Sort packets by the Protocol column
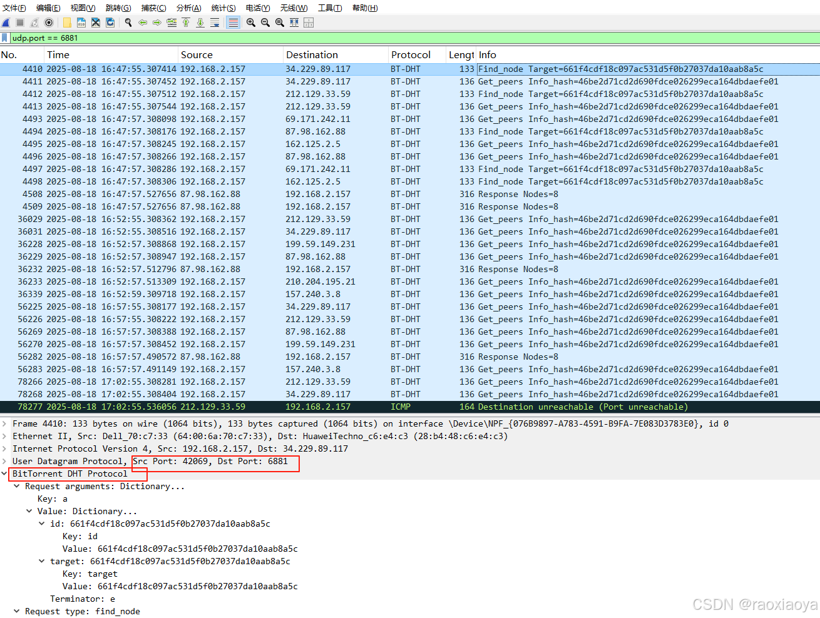Screen dimensions: 820x618 click(x=411, y=54)
